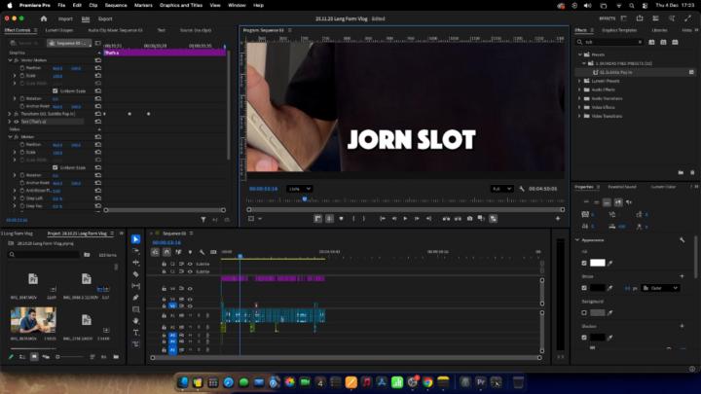The height and width of the screenshot is (394, 701).
Task: Open the playback resolution Full dropdown
Action: click(x=501, y=189)
